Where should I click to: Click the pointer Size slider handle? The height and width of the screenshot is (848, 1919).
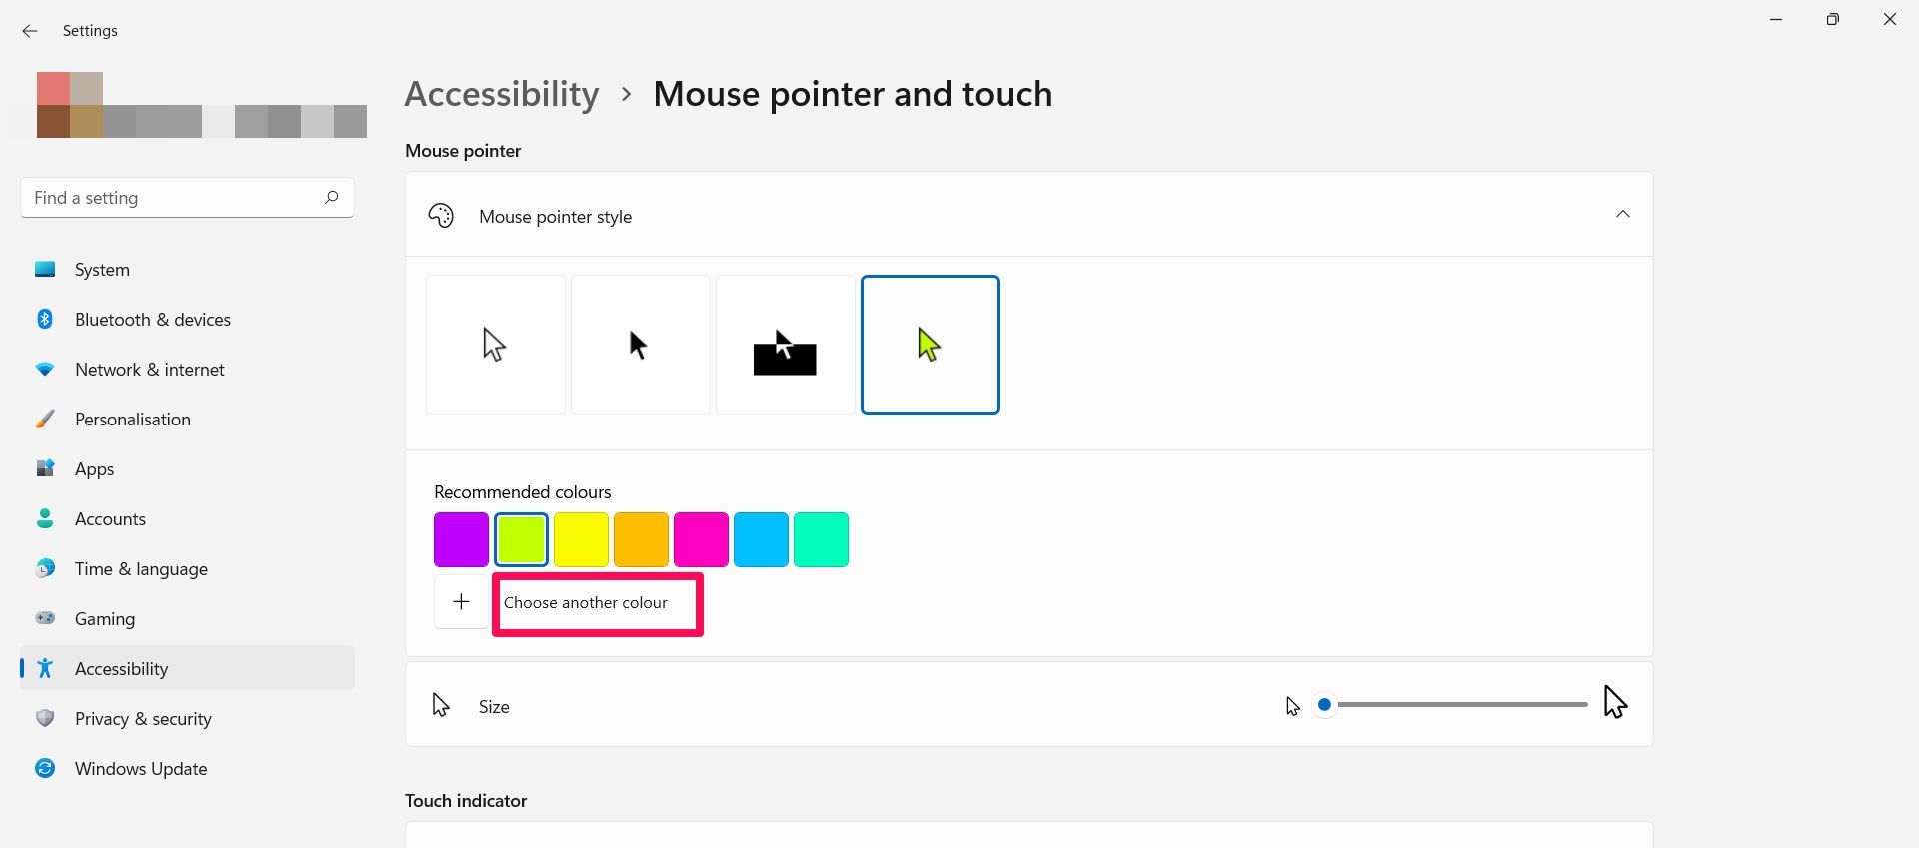1324,705
